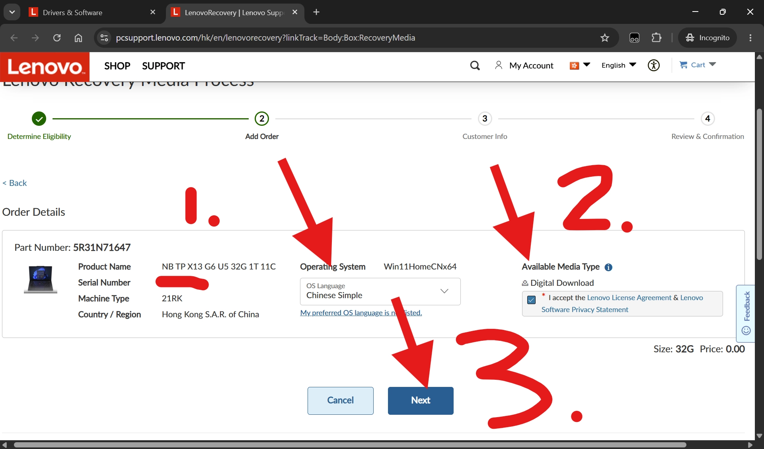This screenshot has width=764, height=449.
Task: Click the vertical page scrollbar thumb
Action: tap(759, 184)
